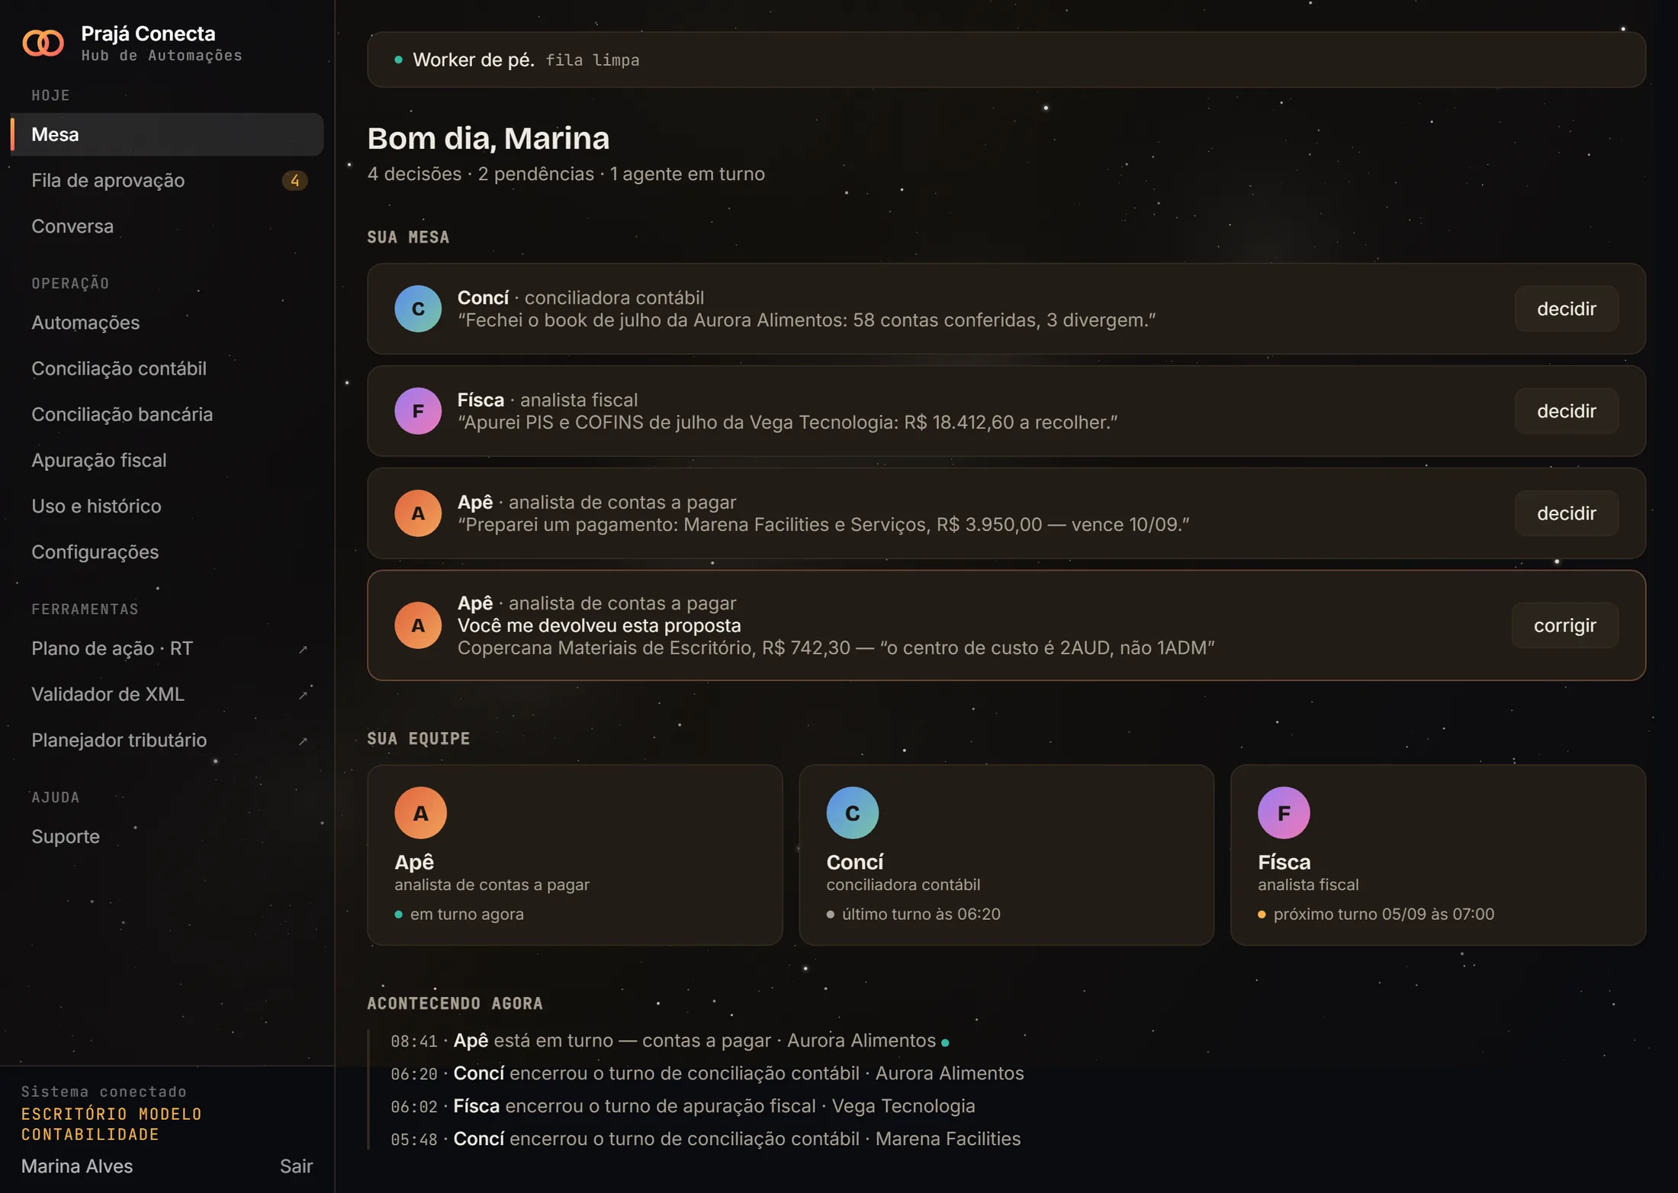Navigate to Conciliação contábil
The width and height of the screenshot is (1678, 1193).
click(x=167, y=368)
